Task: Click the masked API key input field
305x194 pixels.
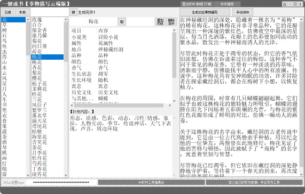Action: click(x=61, y=182)
